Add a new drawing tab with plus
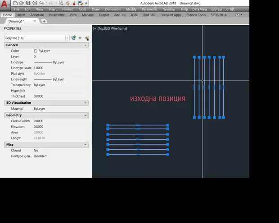Screen dimensions: 279x223 point(44,21)
